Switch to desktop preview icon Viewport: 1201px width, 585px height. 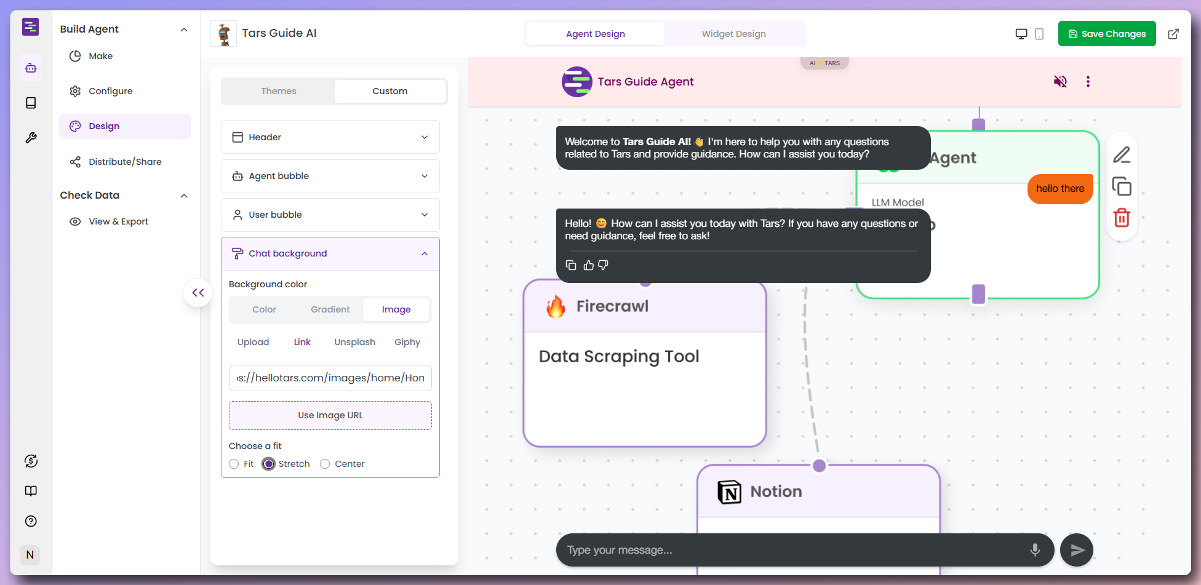pos(1021,34)
